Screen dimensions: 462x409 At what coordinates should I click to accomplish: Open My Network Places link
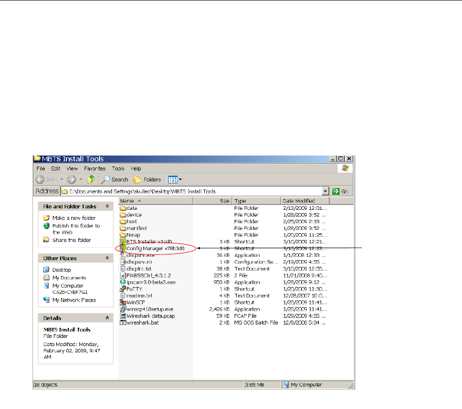[74, 300]
